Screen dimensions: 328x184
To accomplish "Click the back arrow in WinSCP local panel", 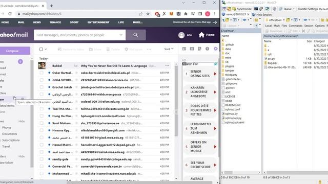I will pyautogui.click(x=244, y=20).
